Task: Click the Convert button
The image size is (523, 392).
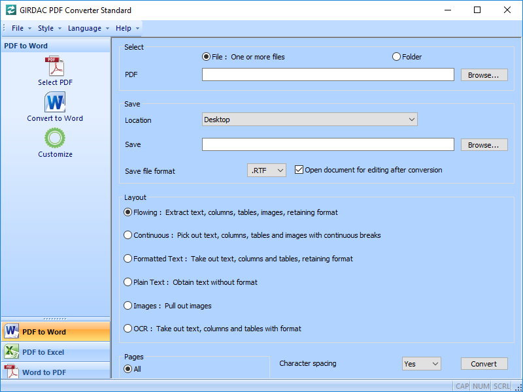Action: (484, 364)
